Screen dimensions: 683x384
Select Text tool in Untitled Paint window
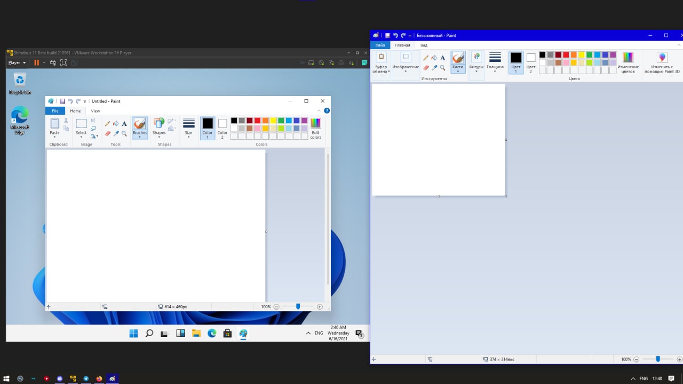click(124, 123)
